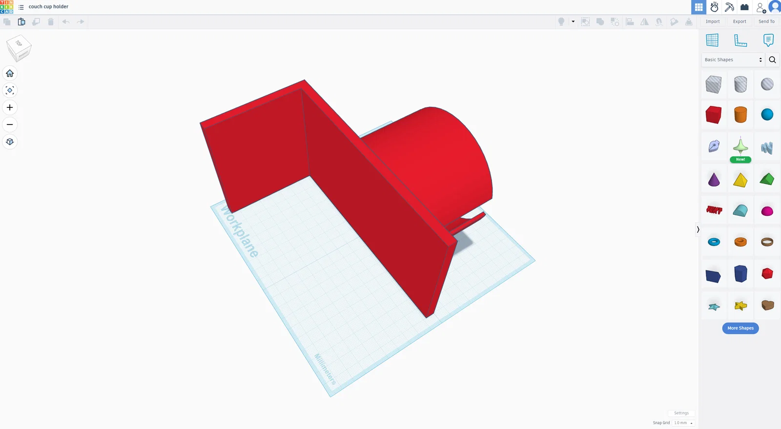
Task: Click the Duplicate and repeat icon
Action: [x=36, y=21]
